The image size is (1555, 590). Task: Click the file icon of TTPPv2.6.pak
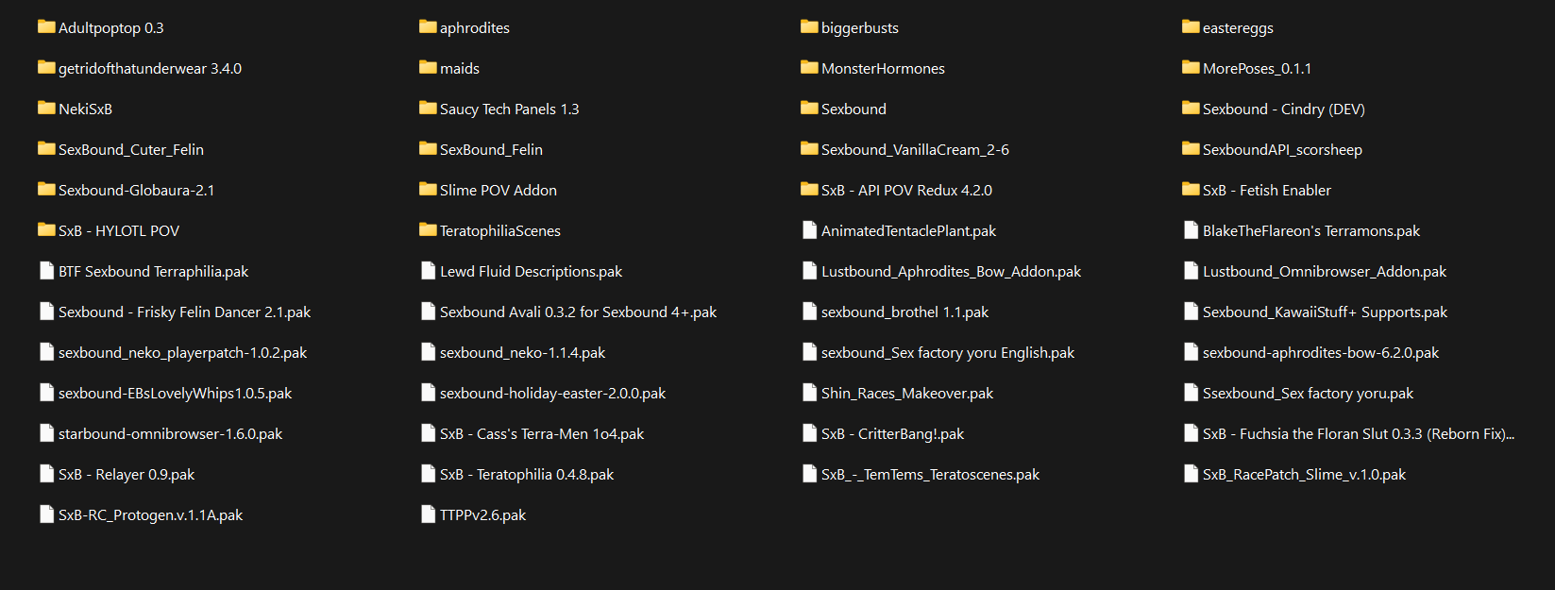coord(428,514)
